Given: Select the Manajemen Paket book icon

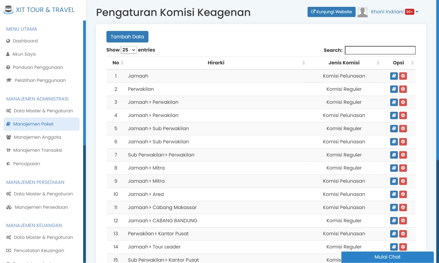Looking at the screenshot, I should point(8,123).
